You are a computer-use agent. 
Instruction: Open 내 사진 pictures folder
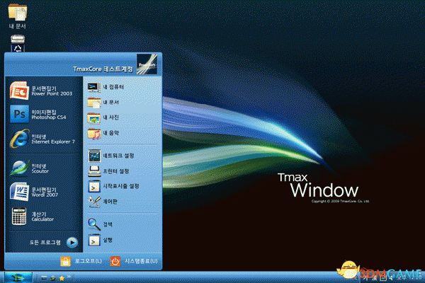[103, 117]
